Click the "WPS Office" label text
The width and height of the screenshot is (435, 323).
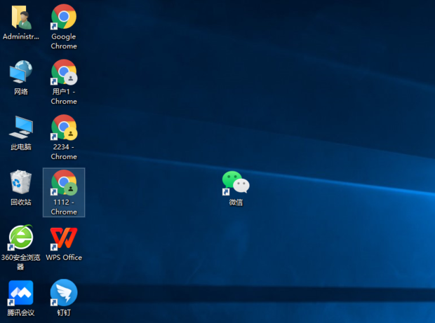point(64,257)
